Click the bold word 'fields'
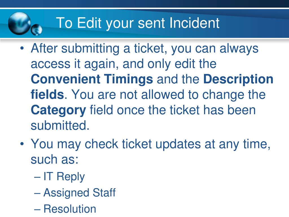289x217 pixels. [x=47, y=94]
